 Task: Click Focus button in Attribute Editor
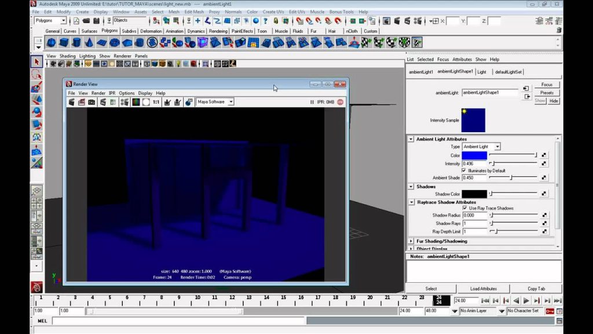(547, 85)
